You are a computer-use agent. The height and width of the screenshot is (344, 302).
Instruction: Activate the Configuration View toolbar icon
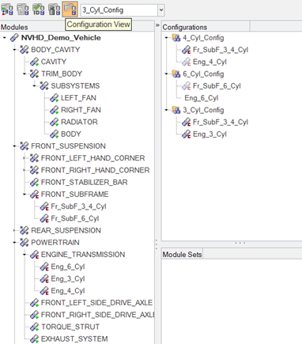[x=70, y=9]
